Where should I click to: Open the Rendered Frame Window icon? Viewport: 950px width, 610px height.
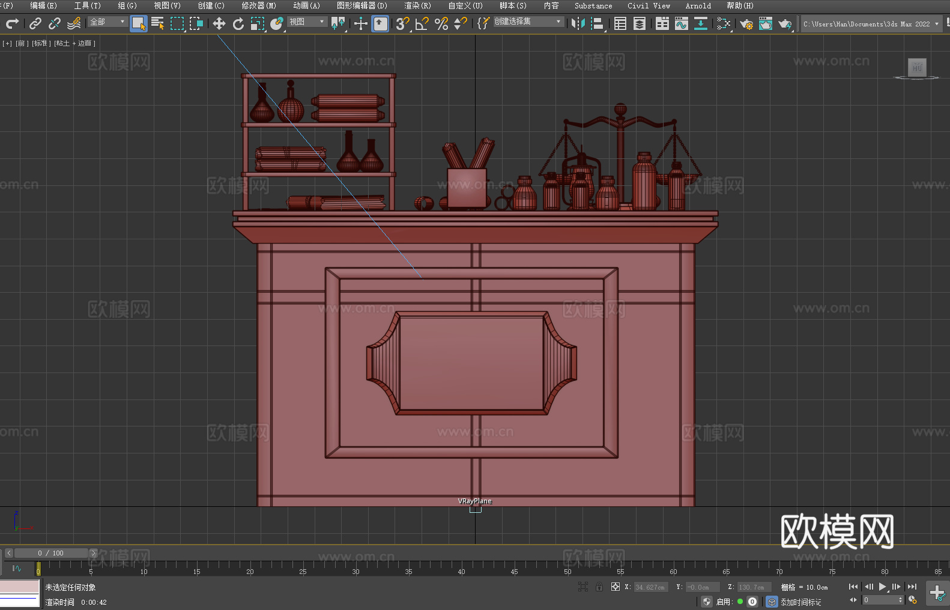pos(766,23)
